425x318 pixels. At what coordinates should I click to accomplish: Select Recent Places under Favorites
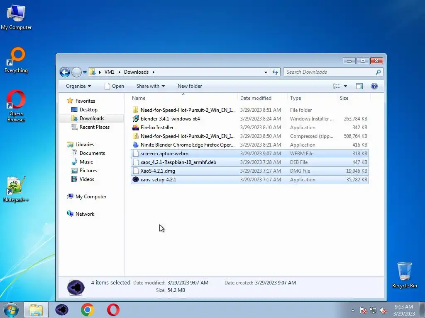tap(90, 127)
